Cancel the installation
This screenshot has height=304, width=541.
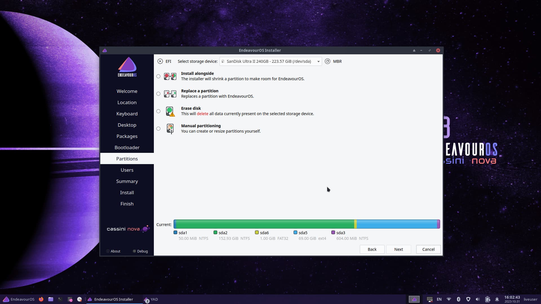[428, 249]
